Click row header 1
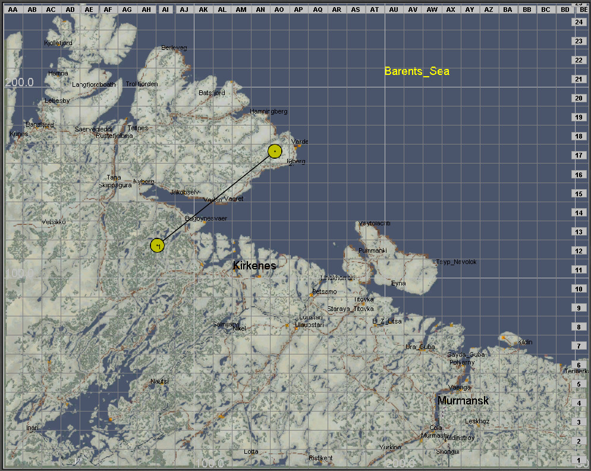 (x=579, y=460)
